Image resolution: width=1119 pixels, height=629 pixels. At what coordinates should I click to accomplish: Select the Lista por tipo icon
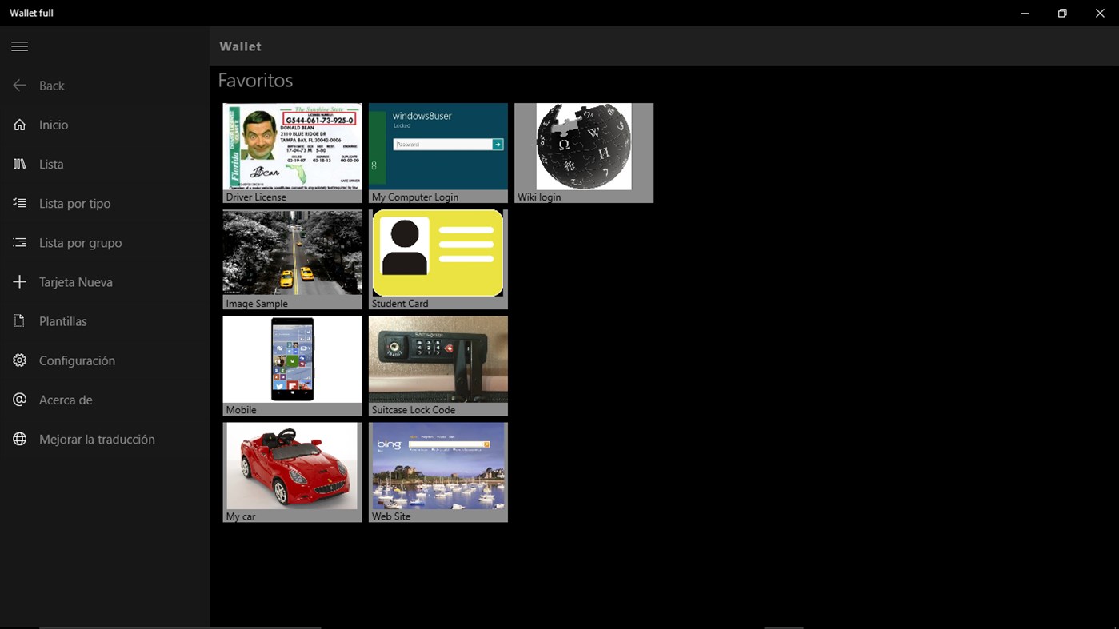(19, 203)
